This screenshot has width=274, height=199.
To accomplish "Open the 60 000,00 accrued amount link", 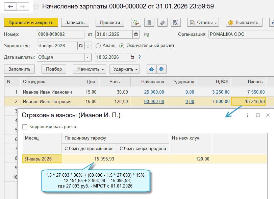I will pyautogui.click(x=154, y=102).
